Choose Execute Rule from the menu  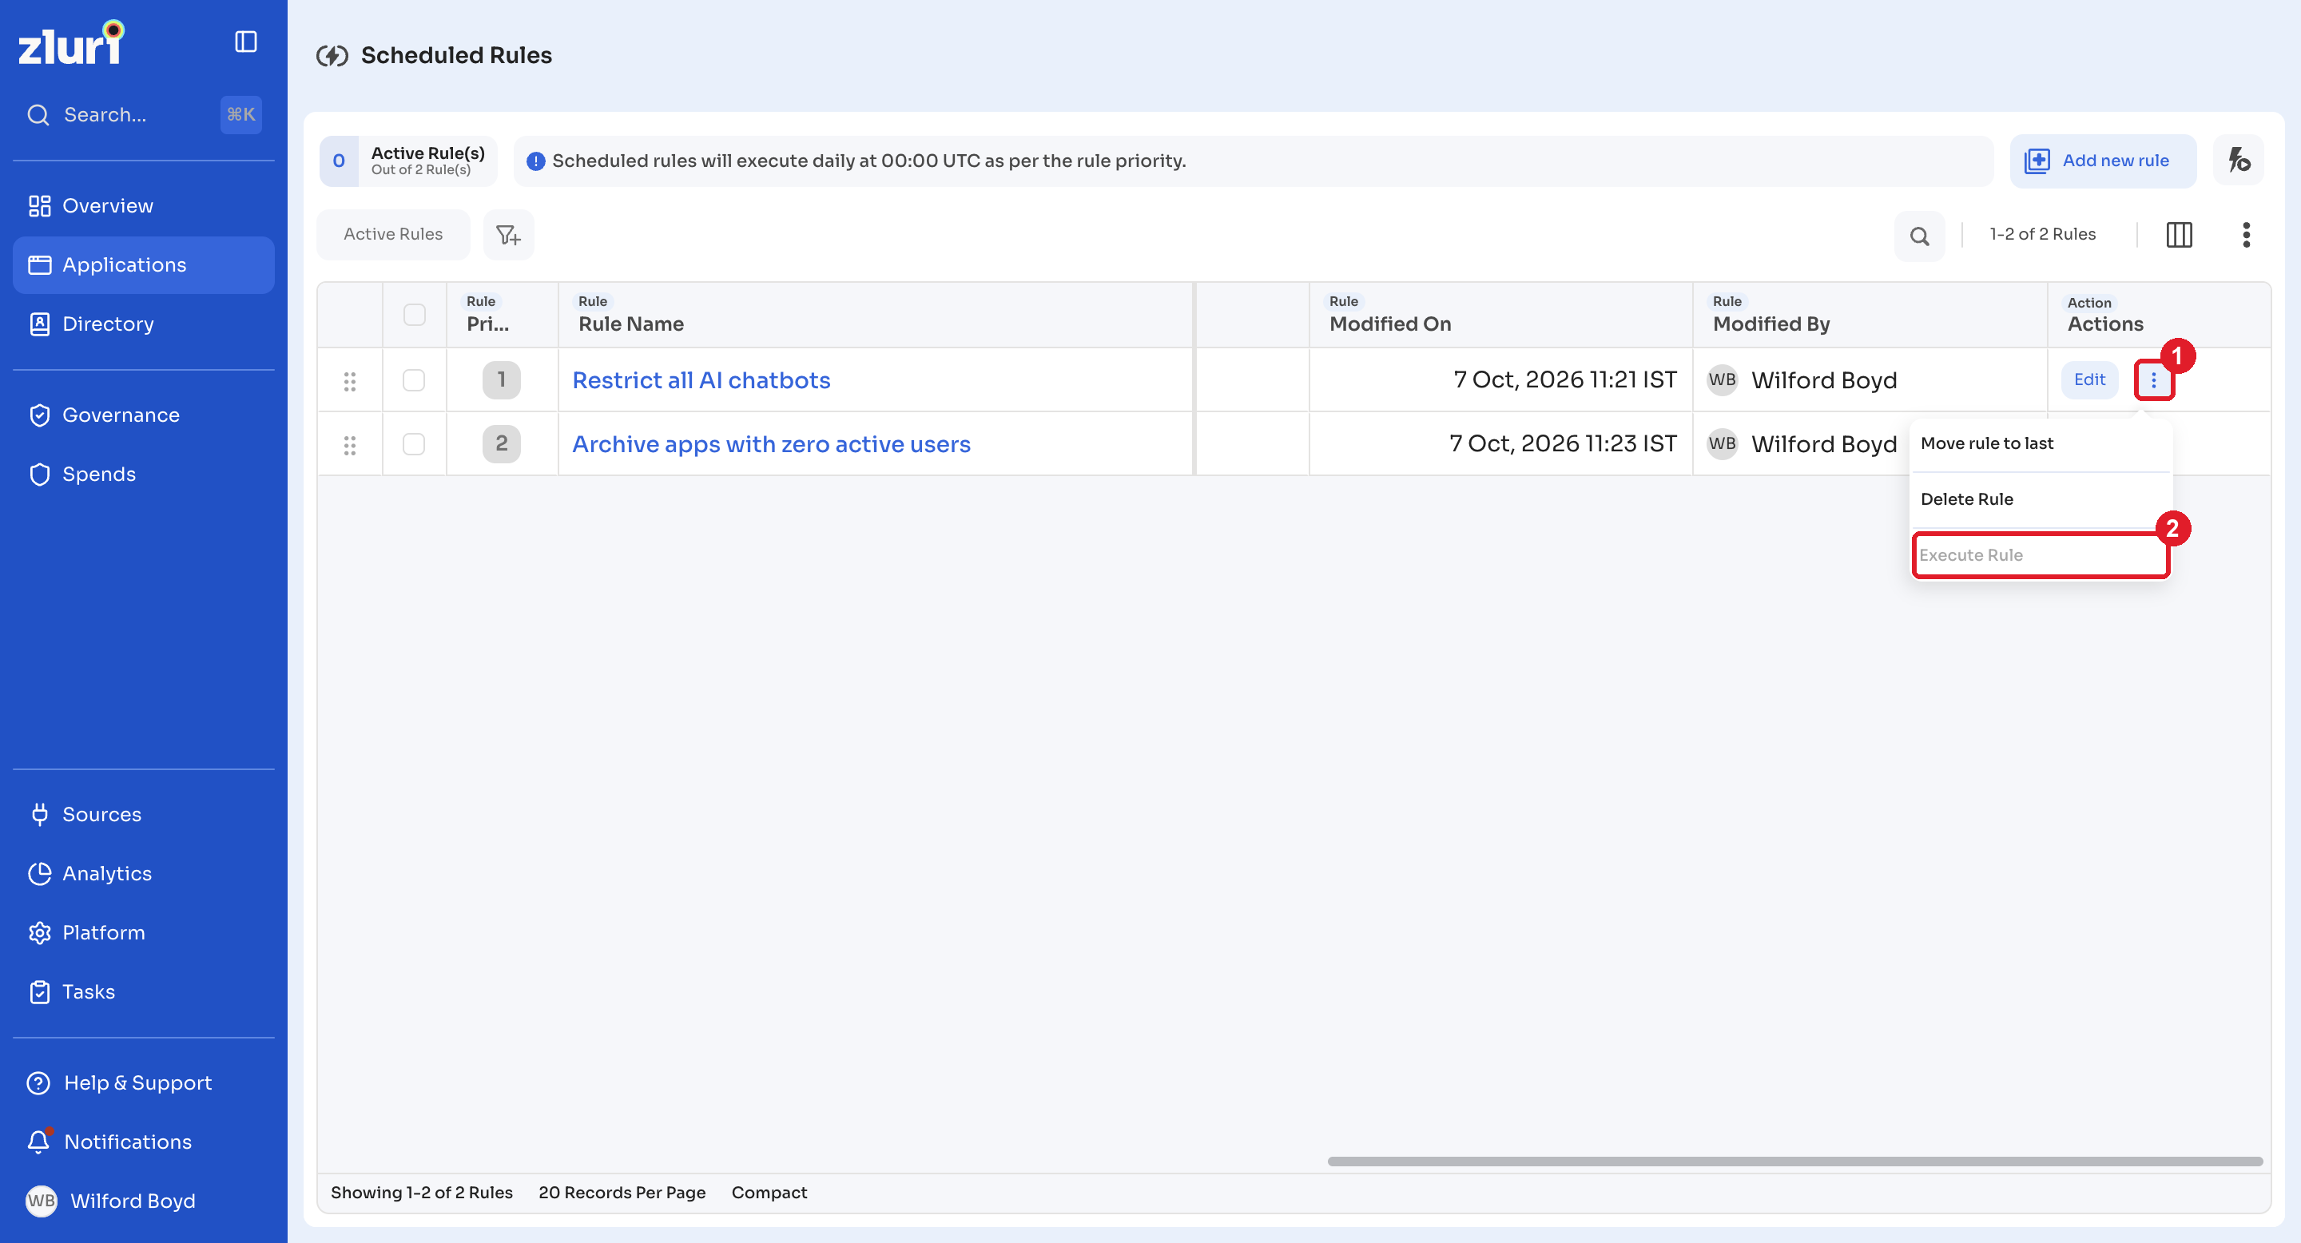(x=2041, y=555)
